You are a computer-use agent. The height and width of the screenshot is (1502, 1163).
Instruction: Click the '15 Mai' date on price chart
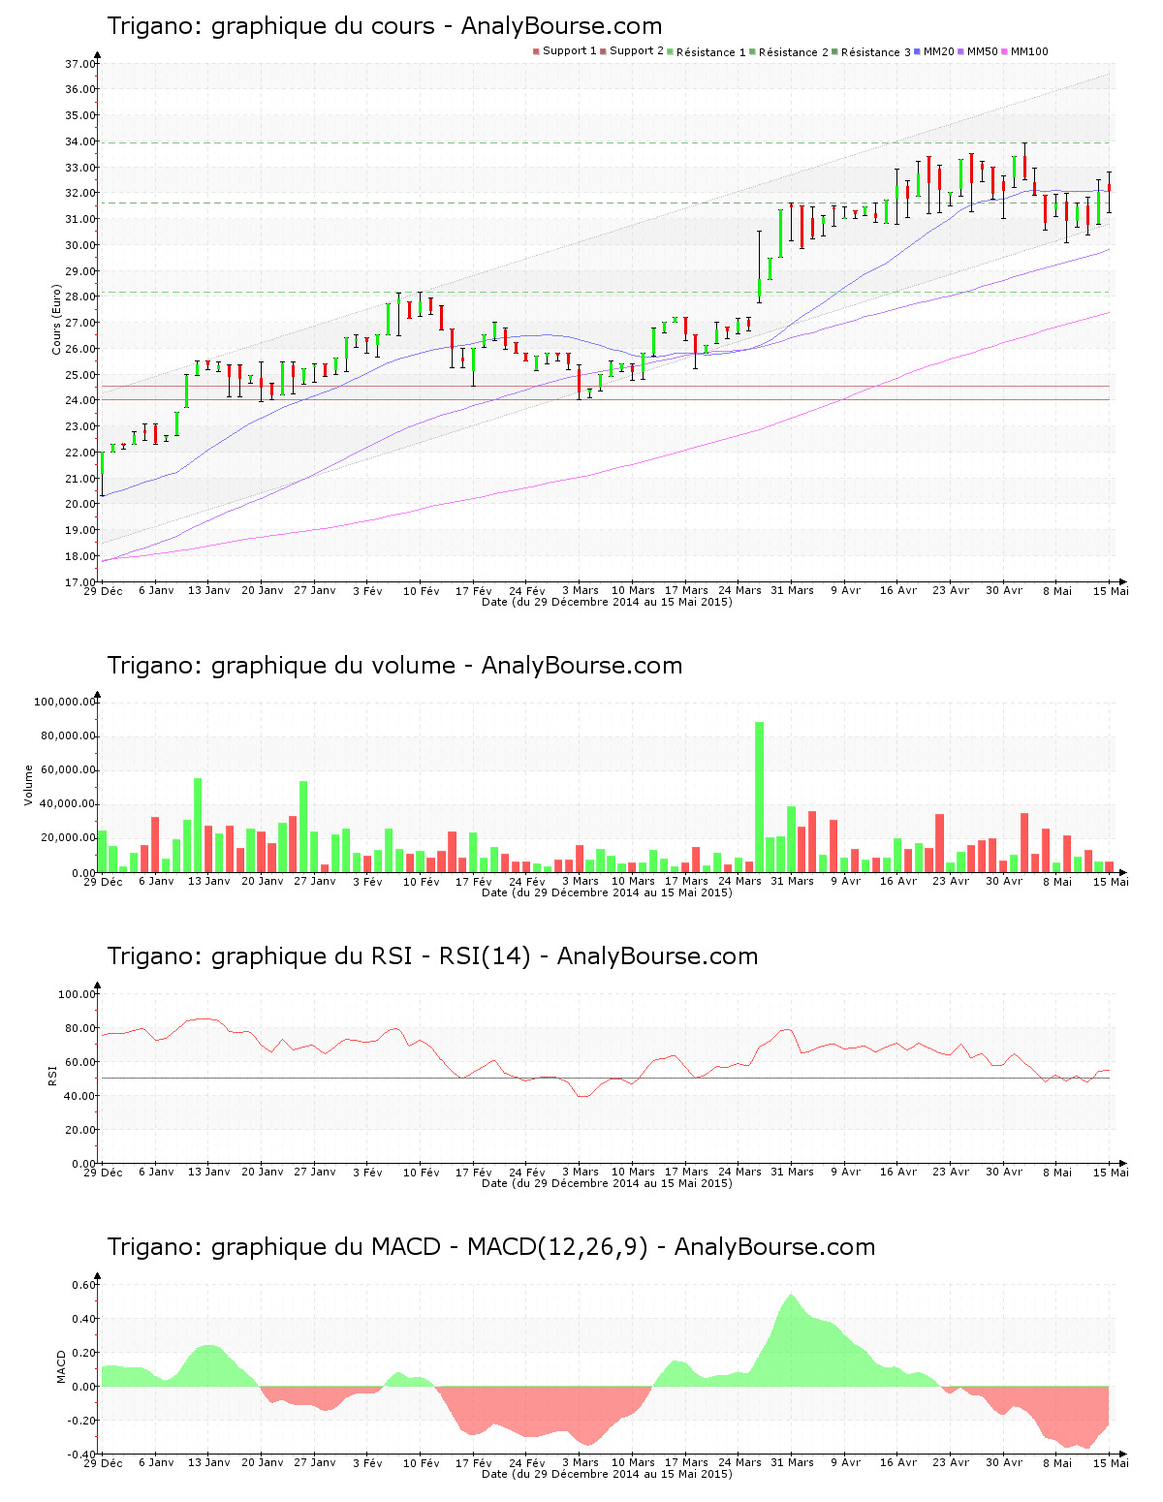click(1111, 590)
